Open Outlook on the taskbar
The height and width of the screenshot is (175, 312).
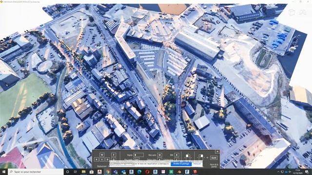coord(123,172)
